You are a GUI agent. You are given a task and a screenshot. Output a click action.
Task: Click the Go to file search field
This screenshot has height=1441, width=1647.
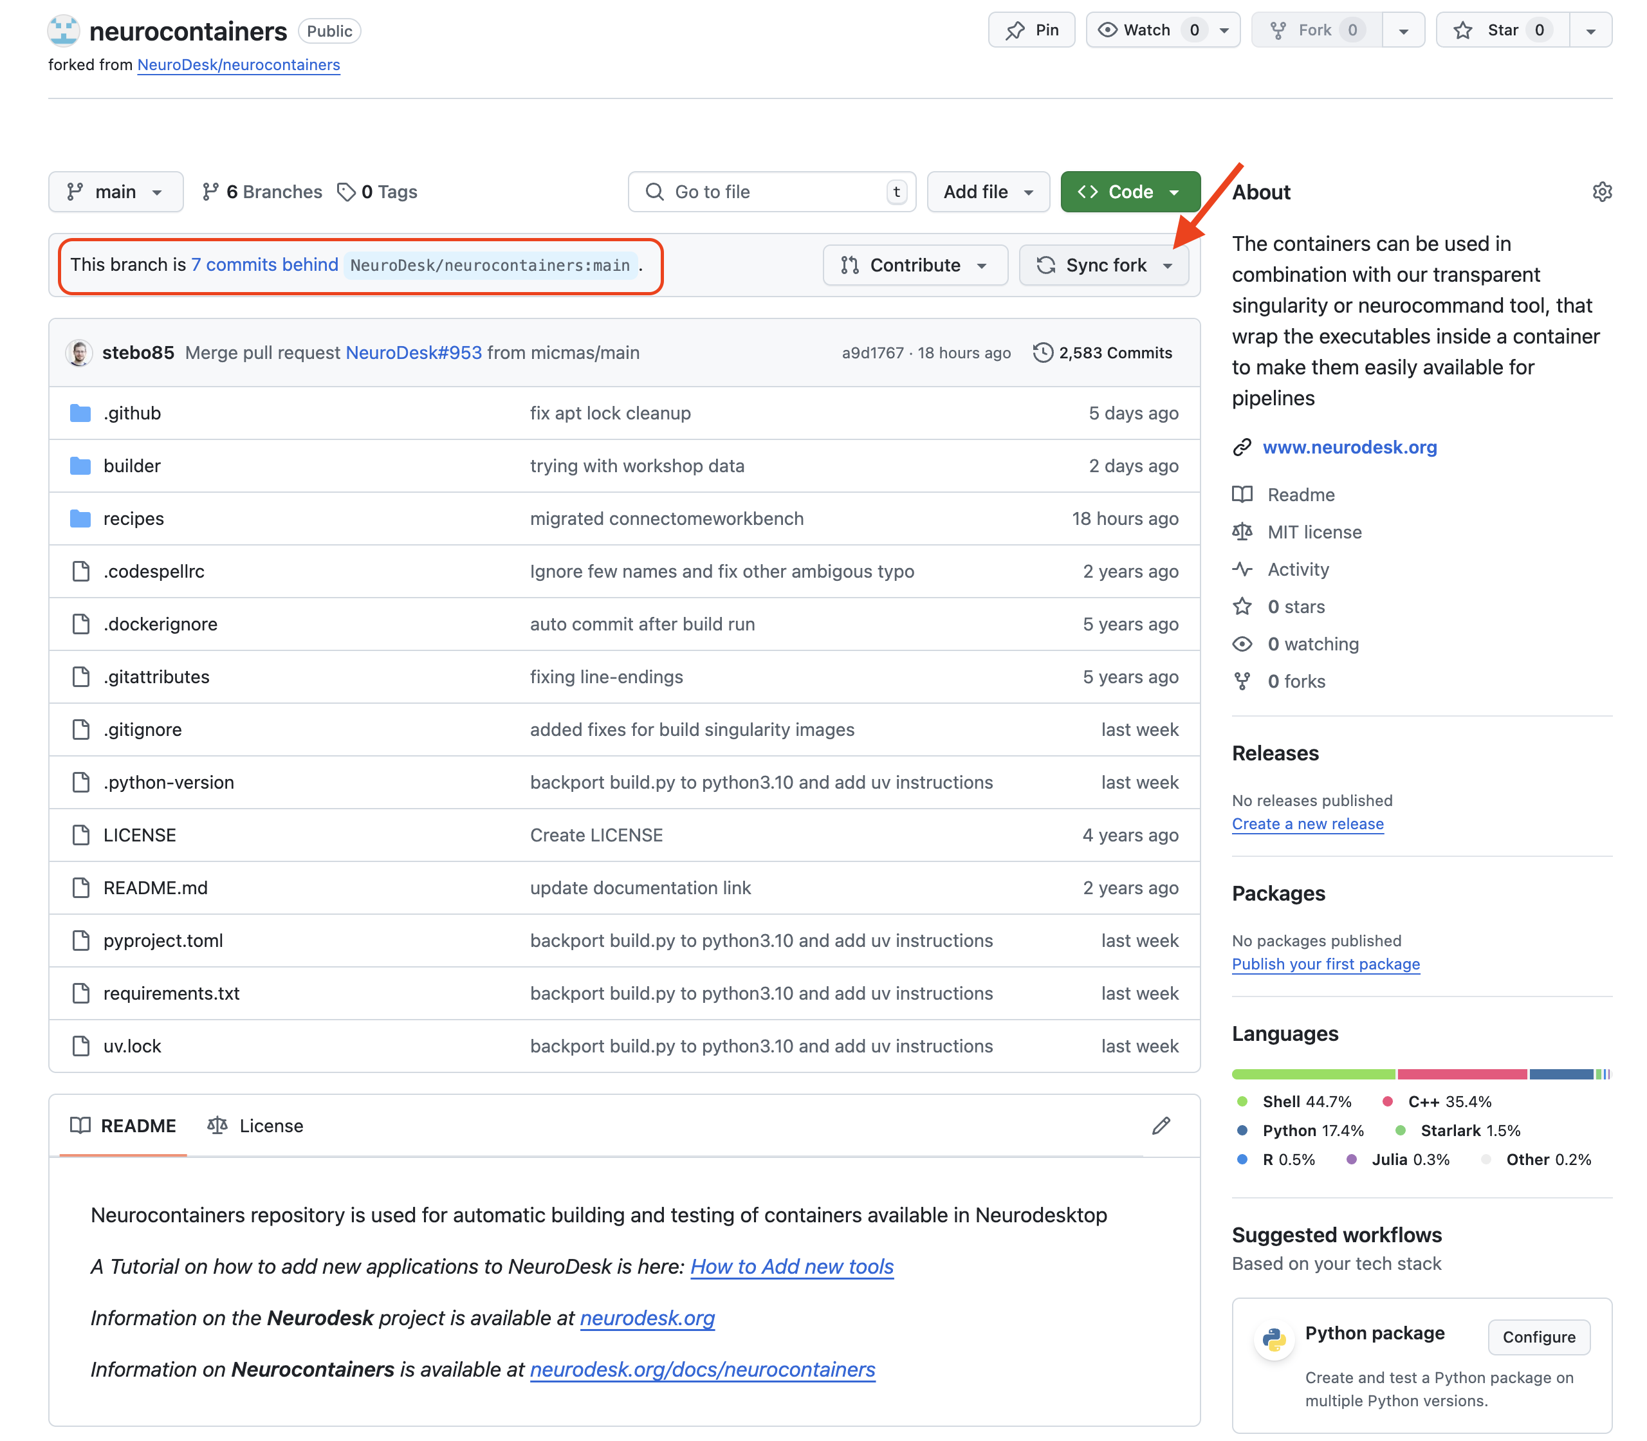771,192
